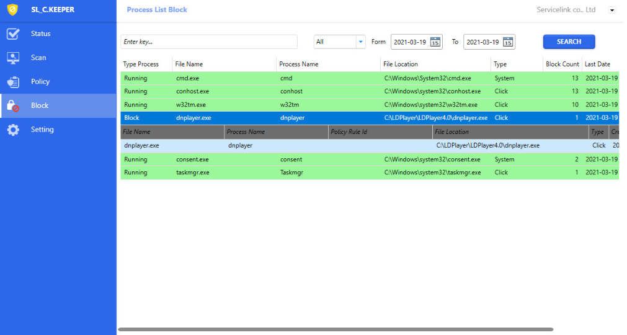627x335 pixels.
Task: Select the taskmgr.exe process row
Action: [x=248, y=173]
